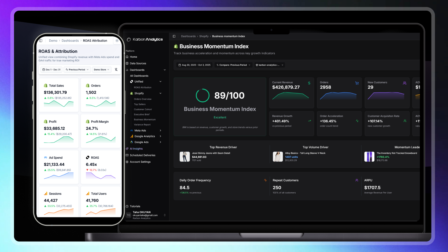Select the Data Sources sidebar icon
This screenshot has height=252, width=448.
(127, 63)
